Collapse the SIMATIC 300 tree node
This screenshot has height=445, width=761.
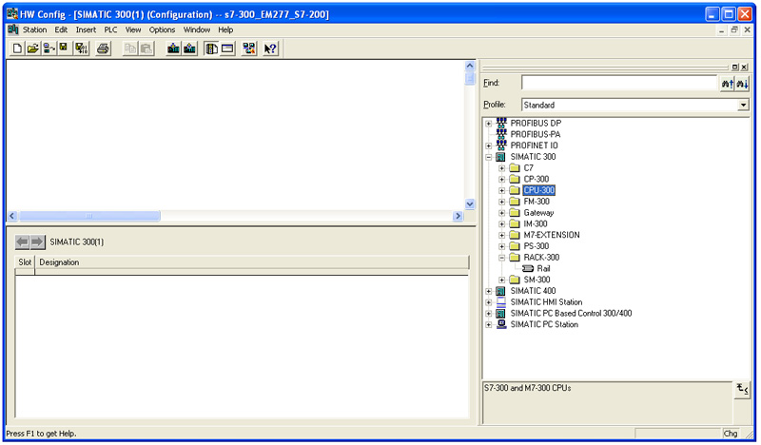[x=489, y=157]
